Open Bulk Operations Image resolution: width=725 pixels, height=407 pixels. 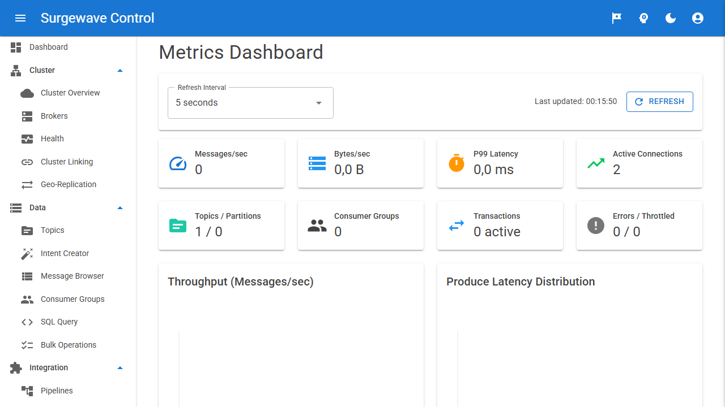tap(68, 345)
